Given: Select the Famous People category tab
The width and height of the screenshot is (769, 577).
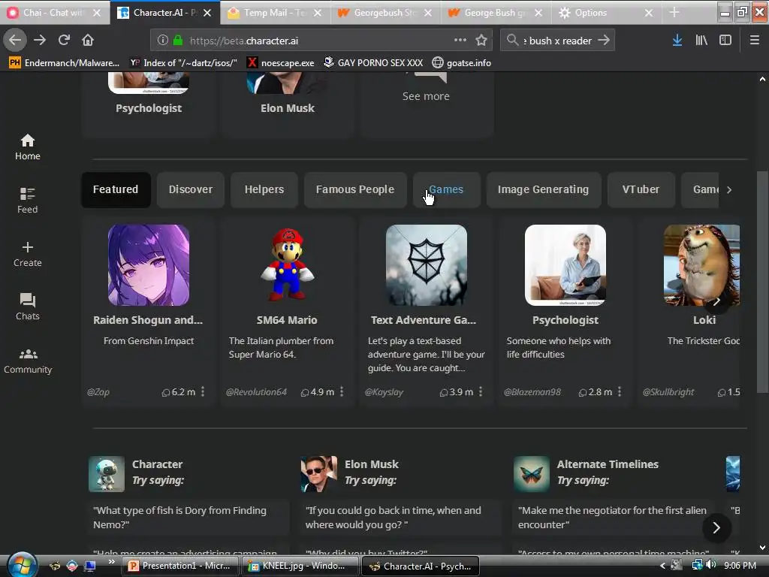Looking at the screenshot, I should pyautogui.click(x=355, y=189).
